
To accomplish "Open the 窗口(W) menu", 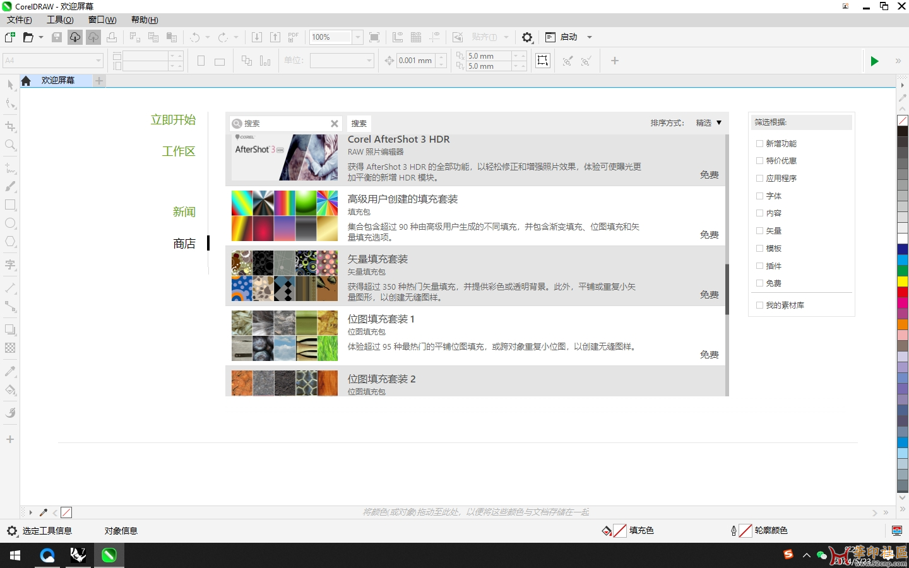I will pyautogui.click(x=102, y=20).
